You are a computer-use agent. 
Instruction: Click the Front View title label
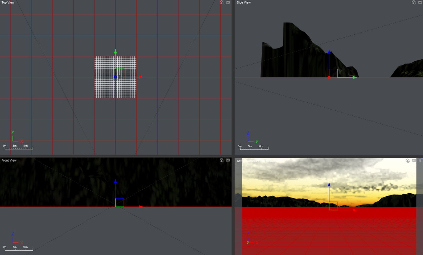9,161
